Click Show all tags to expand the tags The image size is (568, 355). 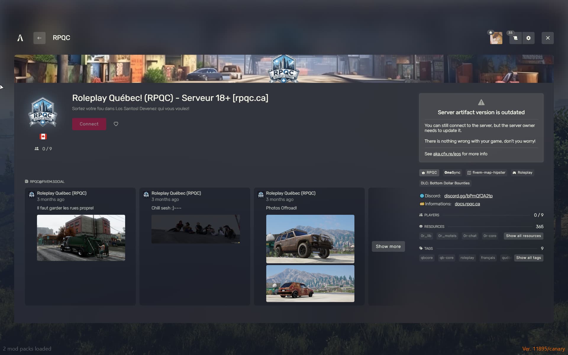[528, 258]
